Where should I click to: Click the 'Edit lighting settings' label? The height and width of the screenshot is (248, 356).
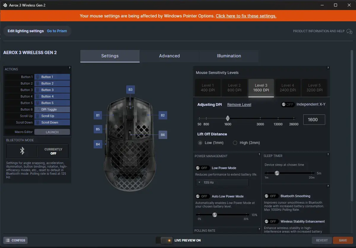click(x=26, y=31)
